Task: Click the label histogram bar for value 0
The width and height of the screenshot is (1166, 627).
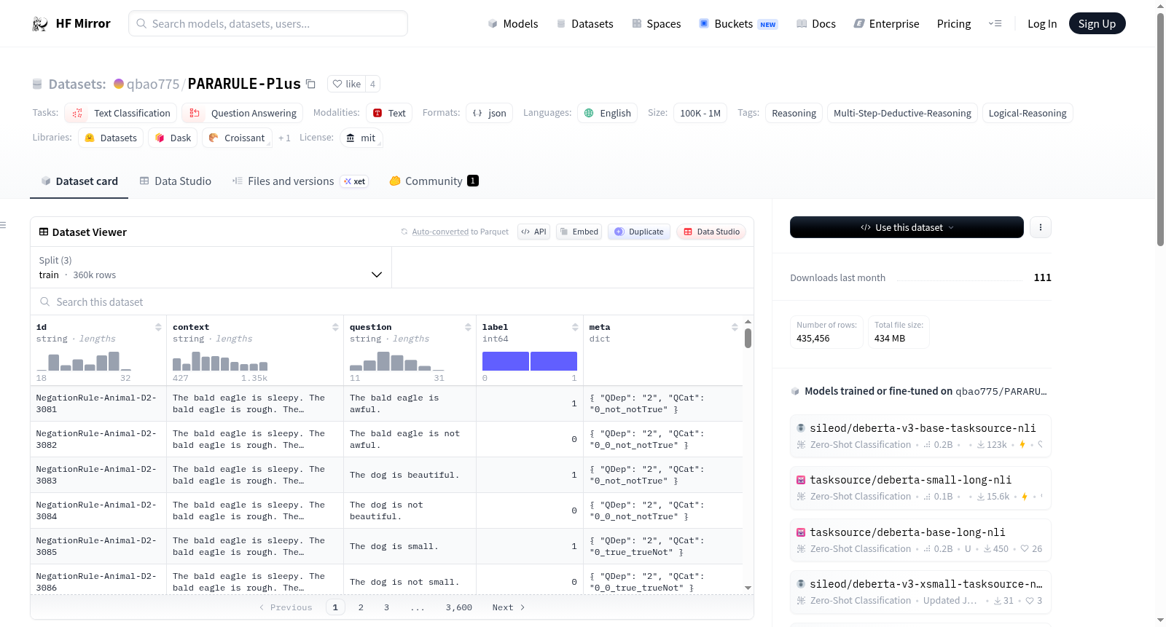Action: tap(506, 361)
